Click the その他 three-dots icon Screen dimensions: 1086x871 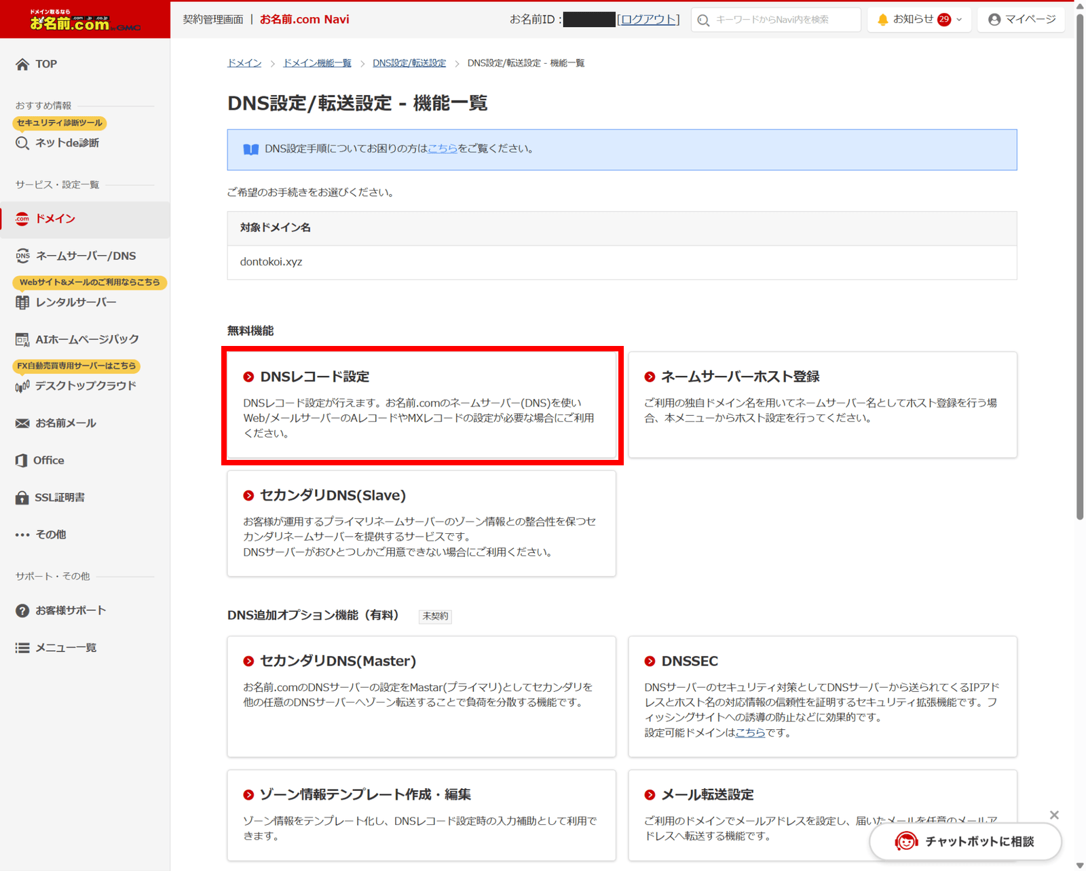pyautogui.click(x=22, y=535)
